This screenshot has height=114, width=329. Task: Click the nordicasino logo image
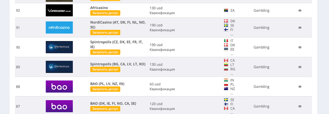tap(59, 28)
